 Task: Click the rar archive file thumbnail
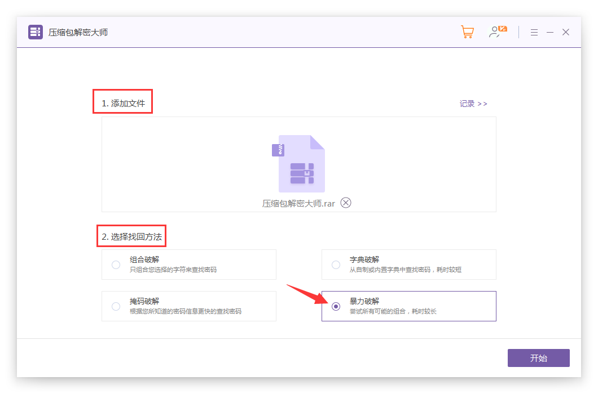298,164
